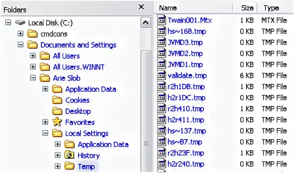The width and height of the screenshot is (295, 173).
Task: Select the cmdcons folder label
Action: (54, 34)
